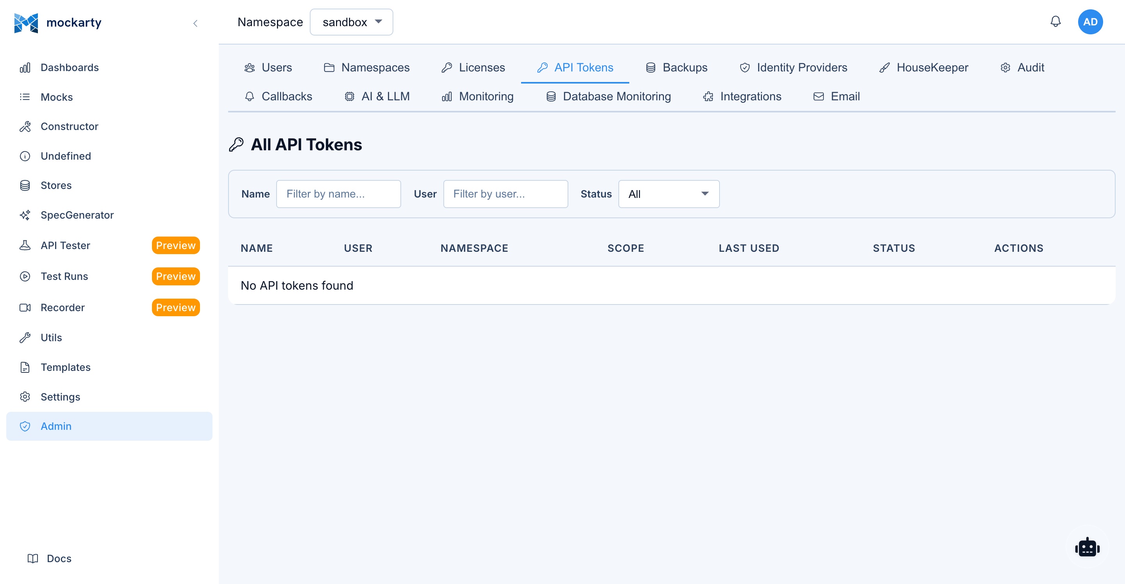Open the Database Monitoring tab

tap(609, 96)
